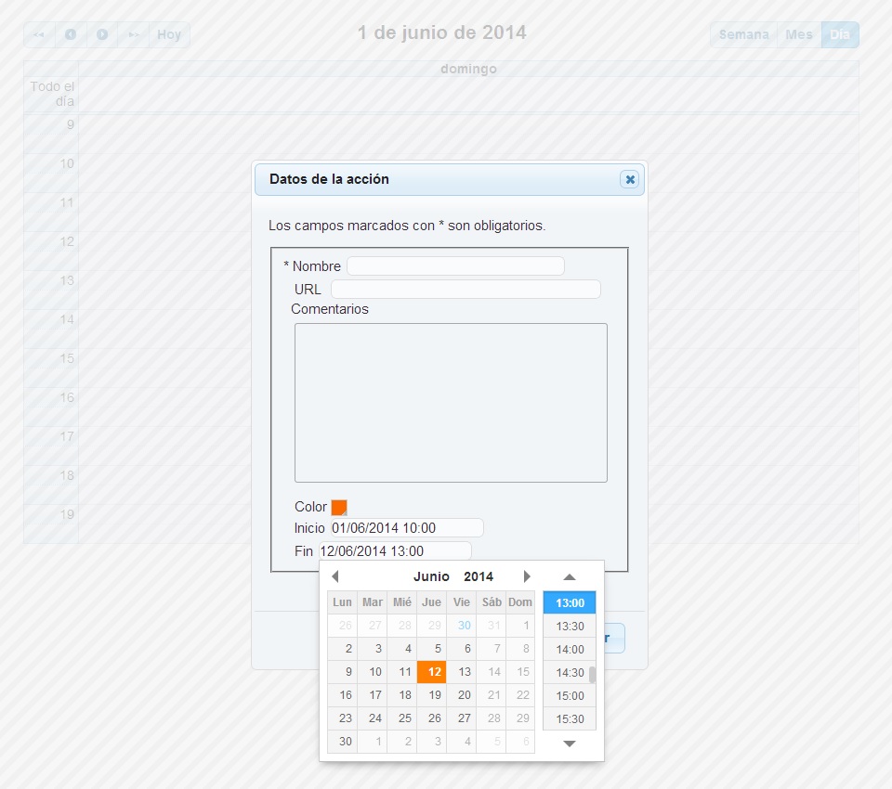Go to previous month in date picker
Viewport: 892px width, 789px height.
335,576
